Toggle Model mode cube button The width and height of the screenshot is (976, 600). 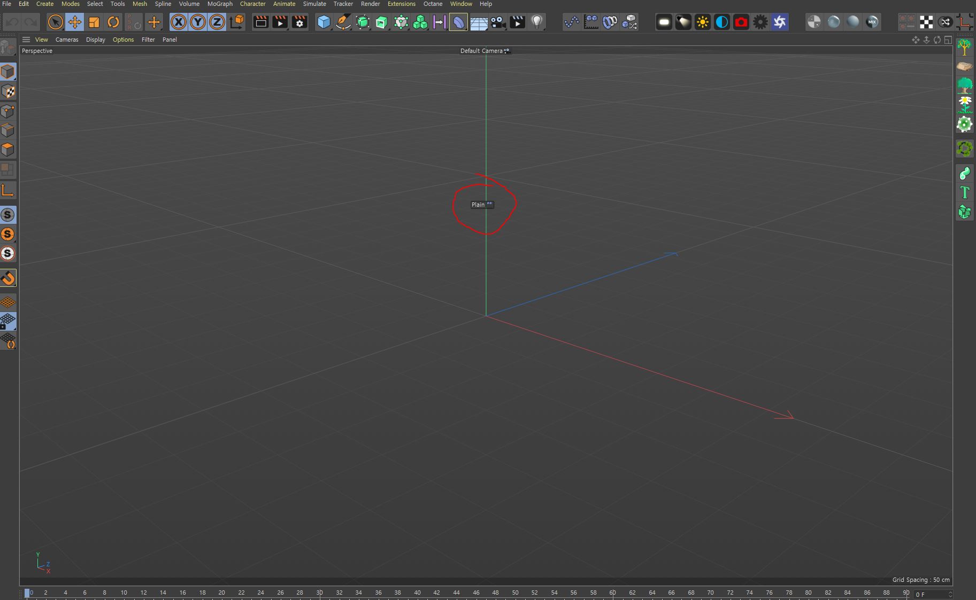[x=8, y=72]
